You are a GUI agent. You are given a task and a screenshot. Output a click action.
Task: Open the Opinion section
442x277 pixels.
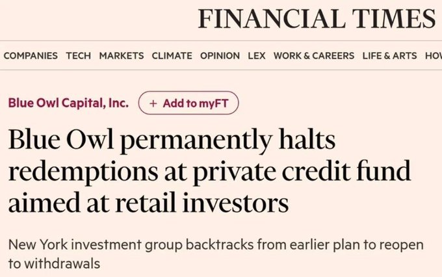220,55
